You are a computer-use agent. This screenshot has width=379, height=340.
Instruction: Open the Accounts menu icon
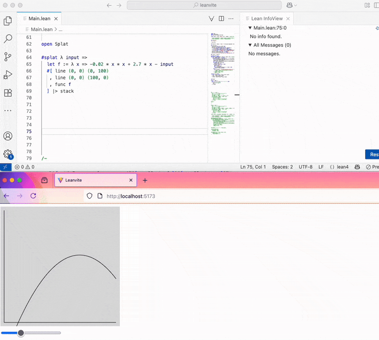[x=8, y=136]
